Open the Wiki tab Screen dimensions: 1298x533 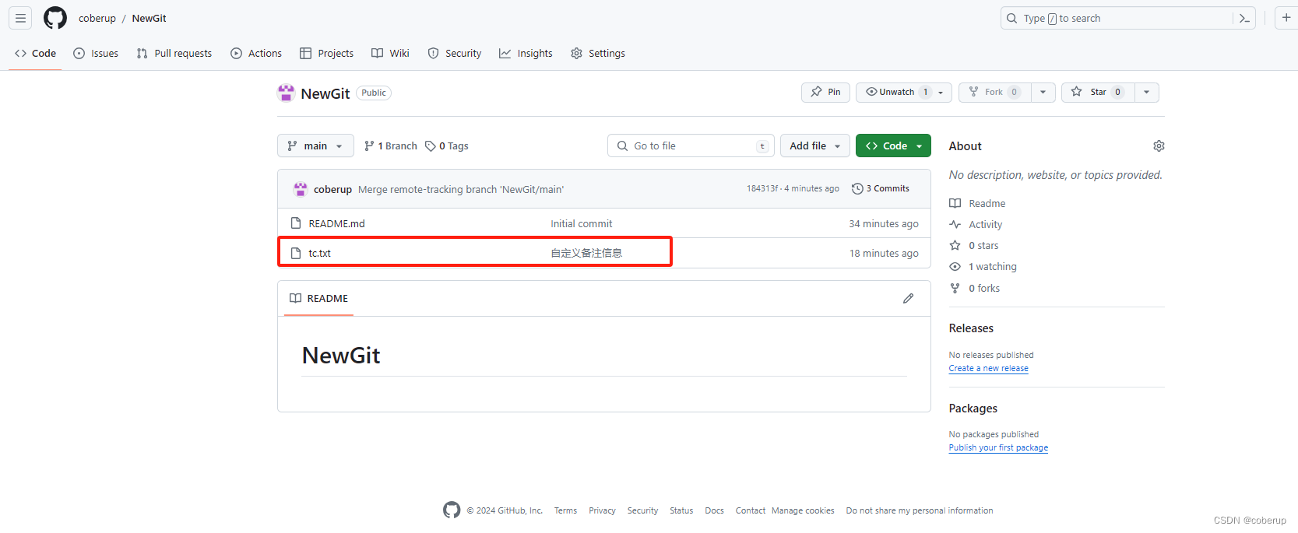pos(390,54)
